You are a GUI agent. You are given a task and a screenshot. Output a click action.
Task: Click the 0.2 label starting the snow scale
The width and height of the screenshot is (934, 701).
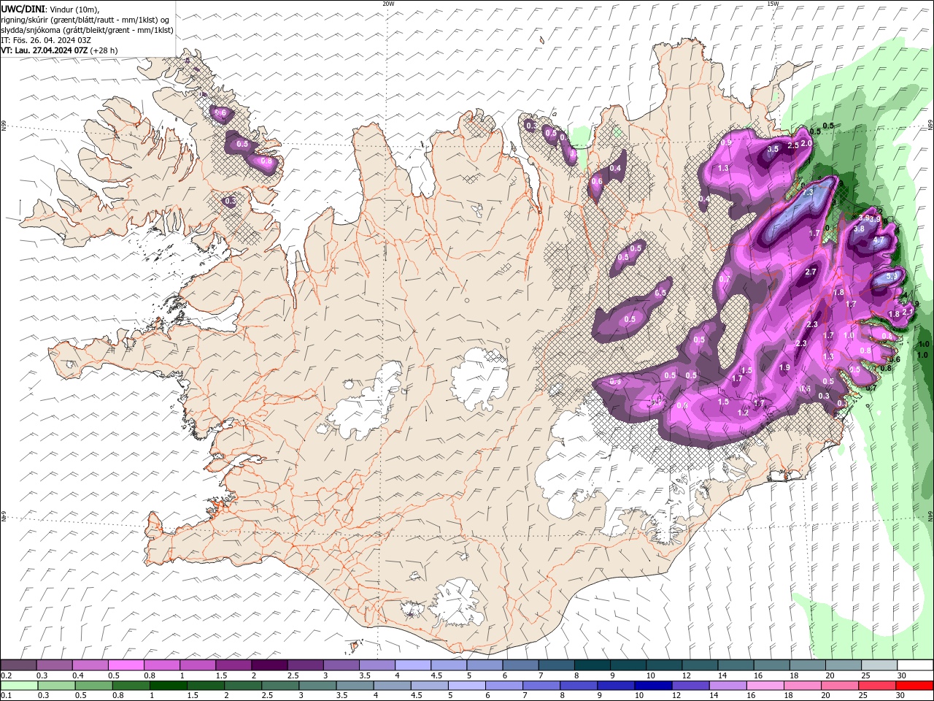(6, 676)
